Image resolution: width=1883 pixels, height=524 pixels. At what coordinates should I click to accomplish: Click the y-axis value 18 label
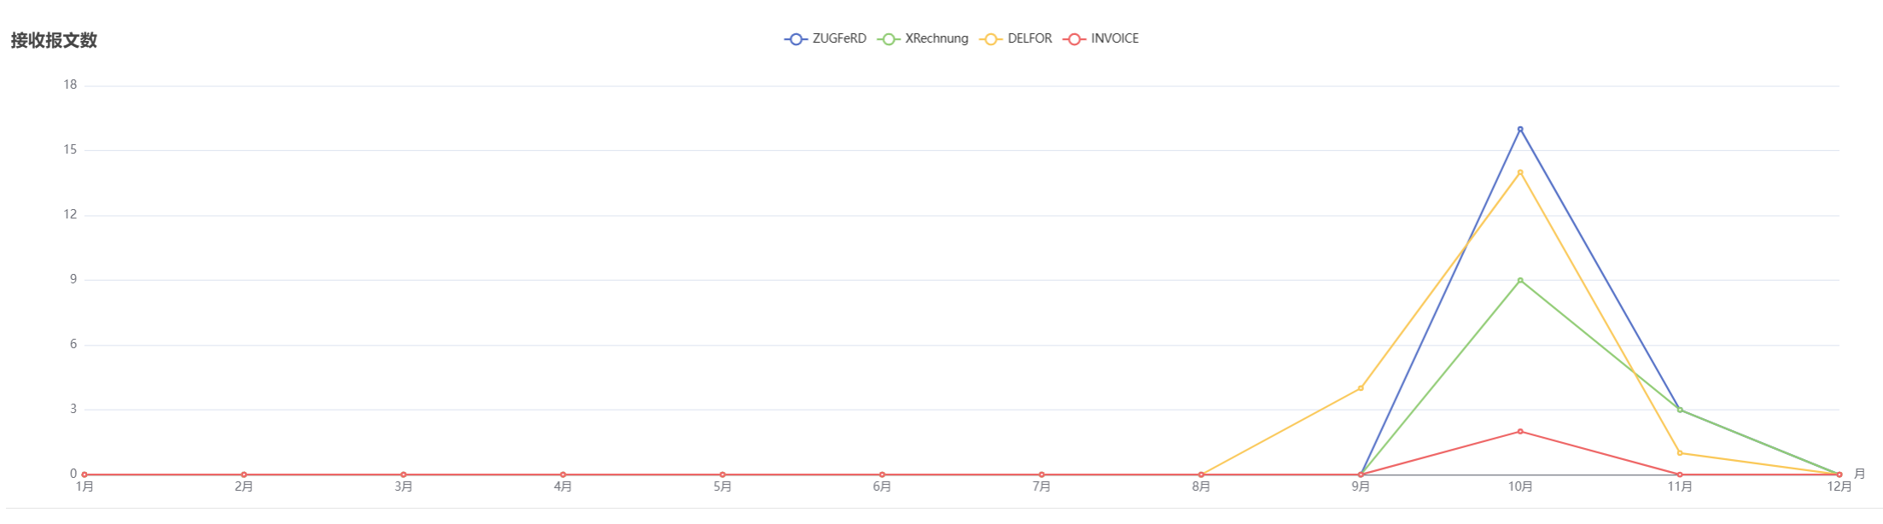[70, 85]
